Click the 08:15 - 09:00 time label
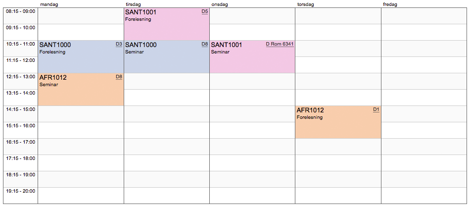Image resolution: width=470 pixels, height=207 pixels. (20, 11)
